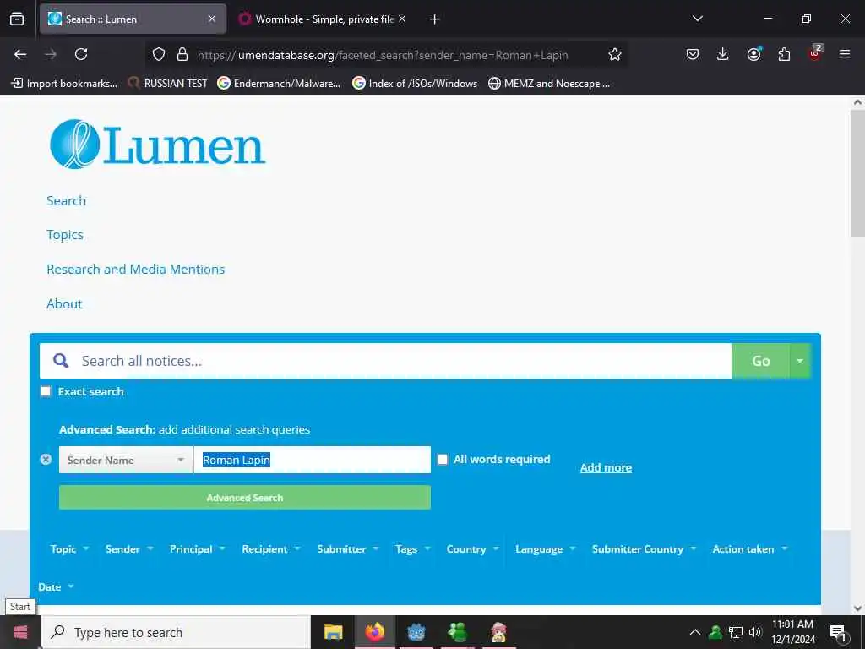Screen dimensions: 865x649
Task: Click the magnifier icon in the notice search
Action: tap(61, 361)
